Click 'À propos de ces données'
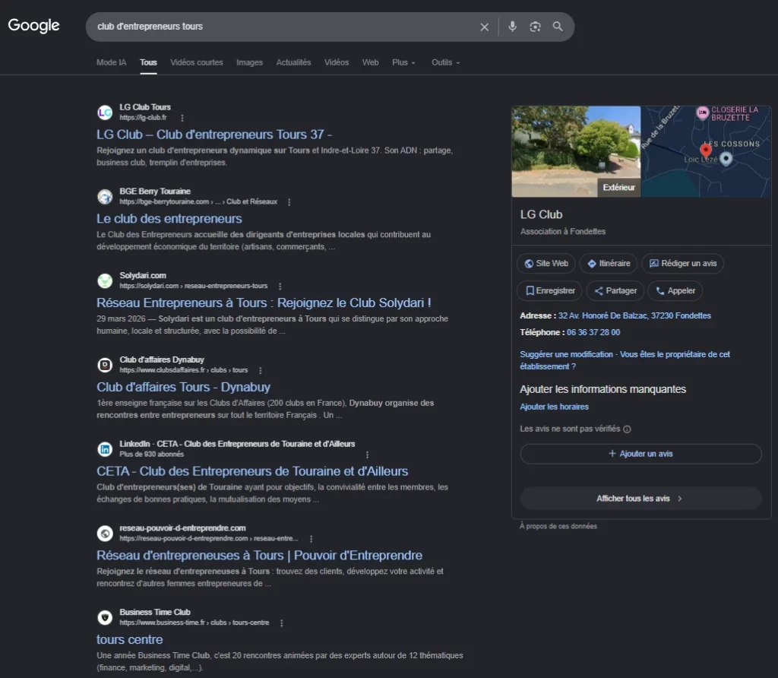Screen dimensions: 778x678 pos(558,526)
